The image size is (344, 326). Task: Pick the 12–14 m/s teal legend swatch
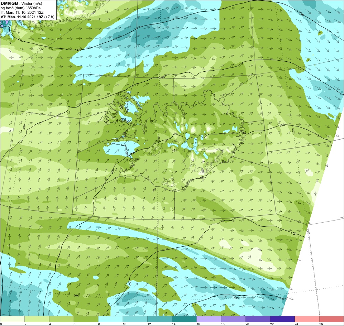pyautogui.click(x=160, y=319)
